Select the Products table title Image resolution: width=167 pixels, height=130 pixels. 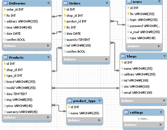click(16, 57)
